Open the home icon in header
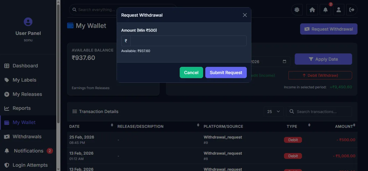This screenshot has width=368, height=171. tap(312, 10)
